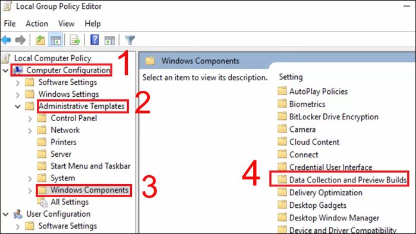Click the blue Back arrow toolbar icon
Screen dimensions: 416x234
point(6,40)
